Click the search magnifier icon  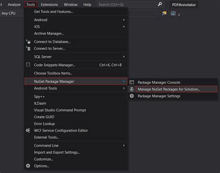coord(160,4)
